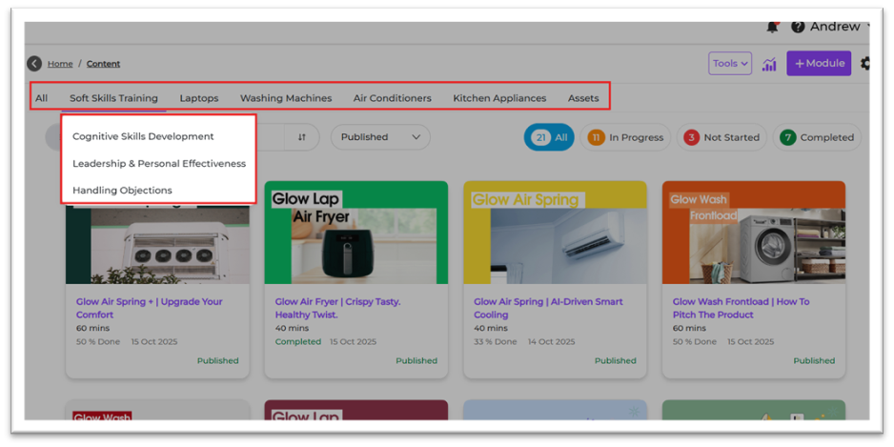Filter by Completed modules
Image resolution: width=894 pixels, height=447 pixels.
click(817, 137)
